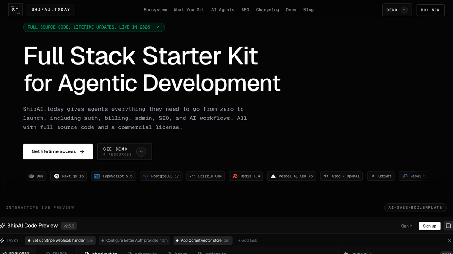Click the Vercel AI SDK v6 triangle icon

(x=273, y=176)
